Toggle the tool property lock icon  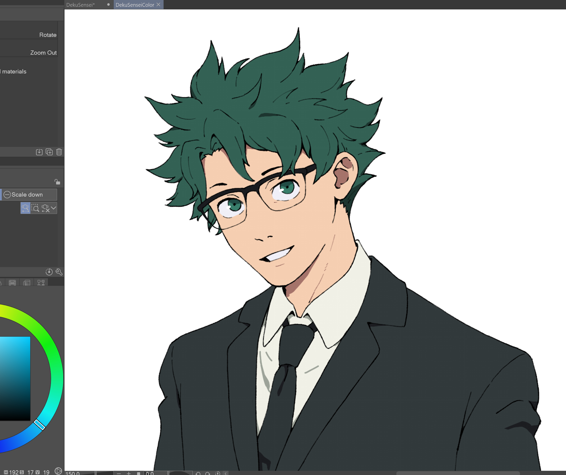[57, 182]
